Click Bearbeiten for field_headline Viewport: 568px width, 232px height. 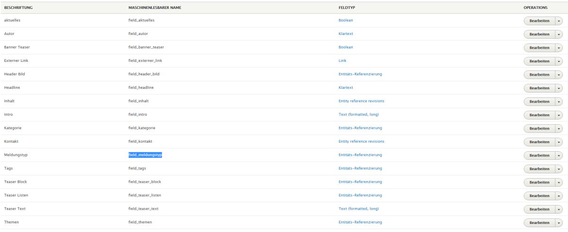(539, 88)
